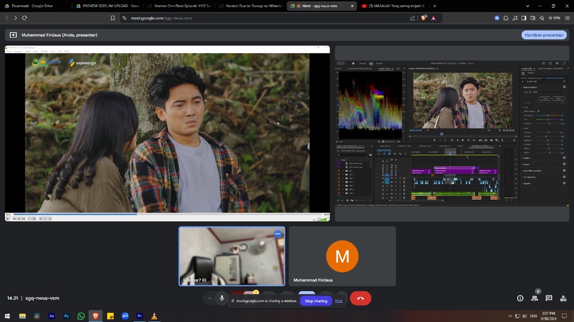Show hidden system tray icons
Image resolution: width=574 pixels, height=322 pixels.
pos(510,316)
